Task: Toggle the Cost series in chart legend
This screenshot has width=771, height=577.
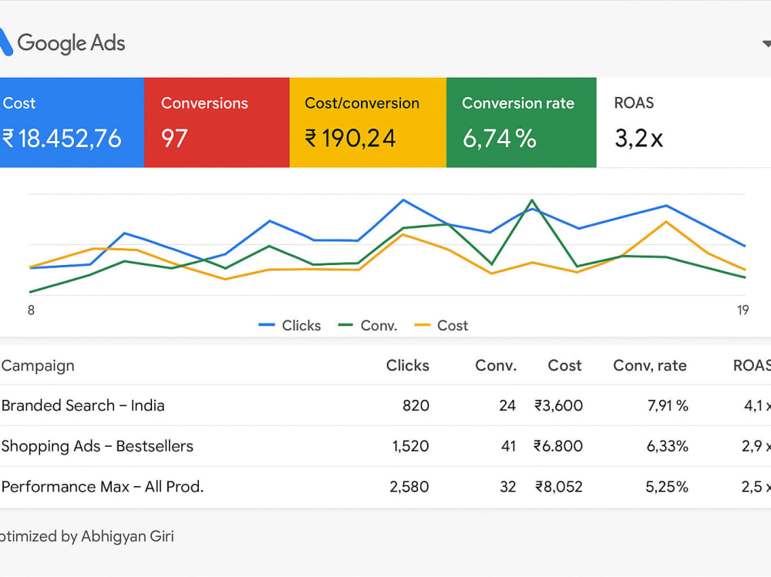Action: pos(441,325)
